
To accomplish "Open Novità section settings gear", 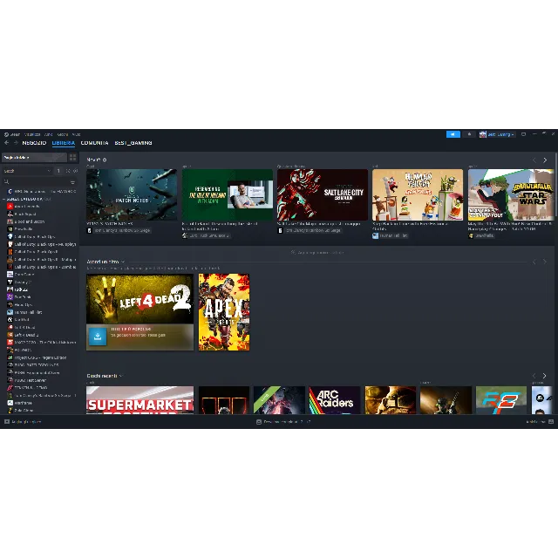I will (105, 160).
